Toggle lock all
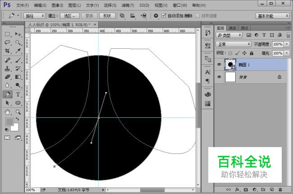293x194 pixels. click(x=252, y=53)
